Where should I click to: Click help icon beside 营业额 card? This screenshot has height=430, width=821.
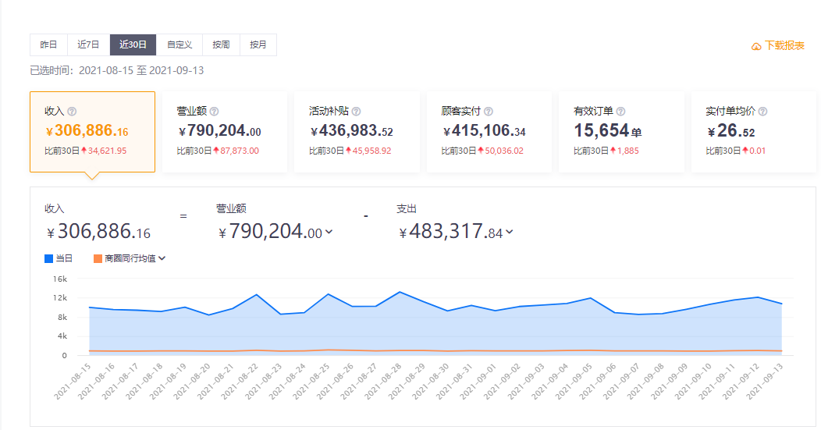coord(215,112)
